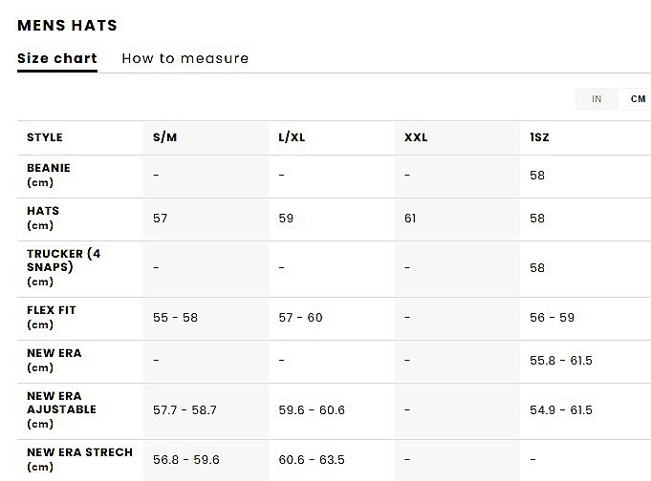Viewport: 651px width, 481px height.
Task: Click the STYLE column header
Action: tap(45, 137)
